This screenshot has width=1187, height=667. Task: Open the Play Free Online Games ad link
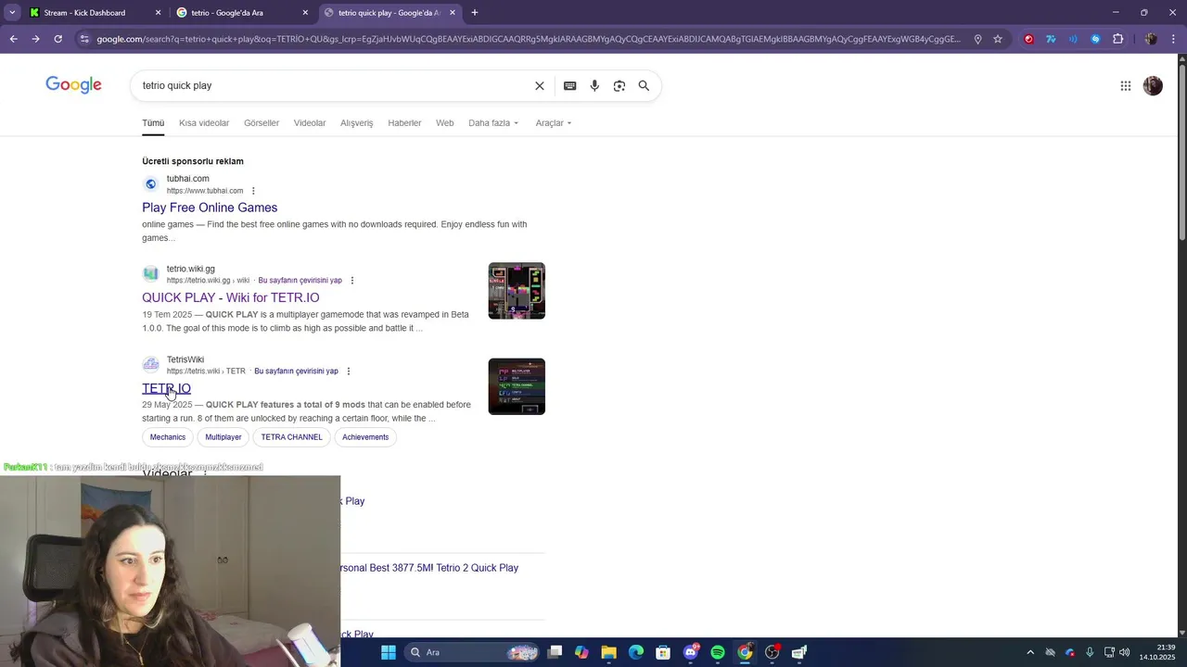pos(210,208)
